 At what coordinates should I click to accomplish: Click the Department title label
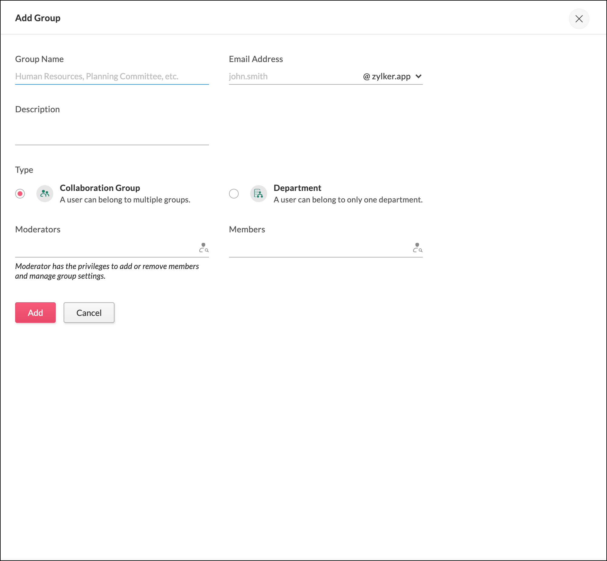click(x=297, y=188)
